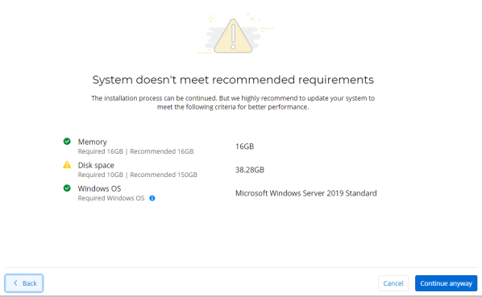Click the 'System doesn't meet recommended requirements' heading
The width and height of the screenshot is (482, 297).
[233, 80]
